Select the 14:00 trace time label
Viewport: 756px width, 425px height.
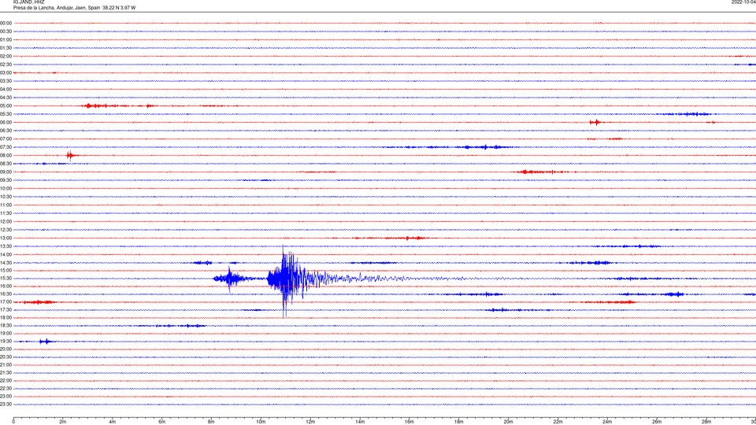(x=6, y=254)
